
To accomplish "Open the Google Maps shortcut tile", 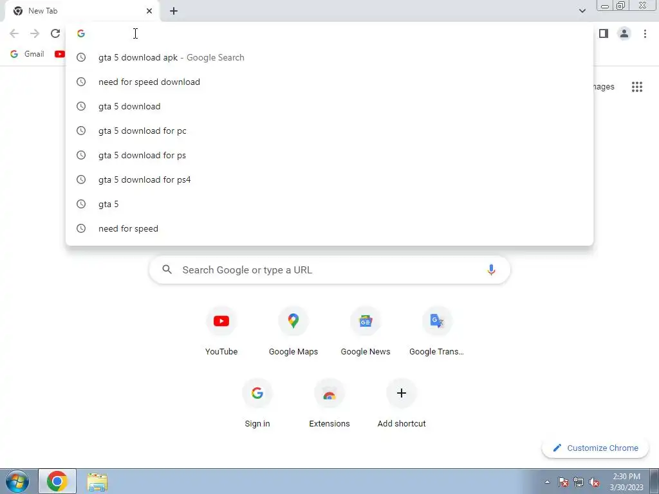I will (x=293, y=331).
